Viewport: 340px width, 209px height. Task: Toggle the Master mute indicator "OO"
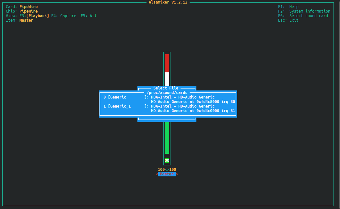(x=167, y=161)
